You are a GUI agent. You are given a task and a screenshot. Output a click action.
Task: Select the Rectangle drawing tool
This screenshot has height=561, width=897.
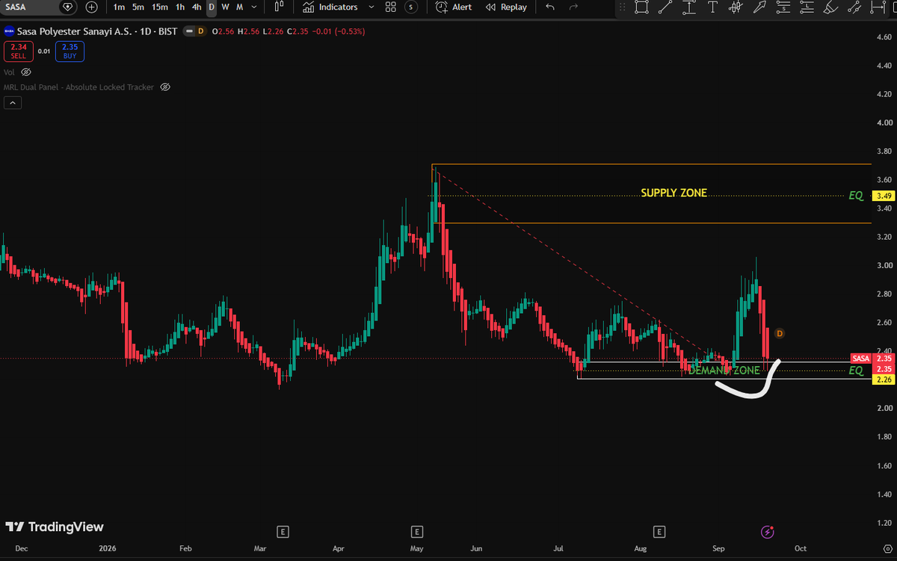point(641,7)
